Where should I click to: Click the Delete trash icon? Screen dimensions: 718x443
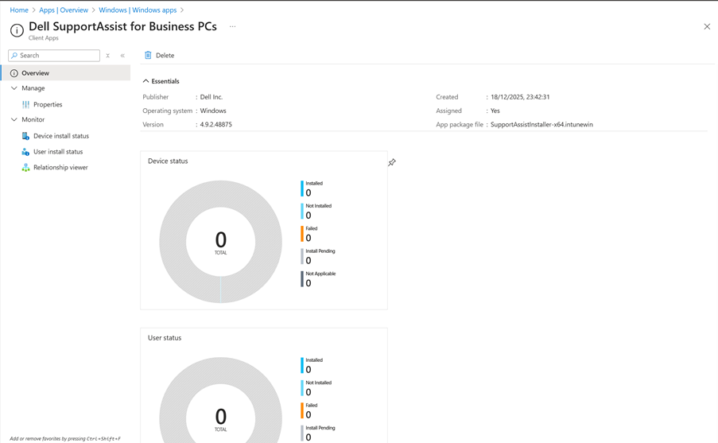148,56
